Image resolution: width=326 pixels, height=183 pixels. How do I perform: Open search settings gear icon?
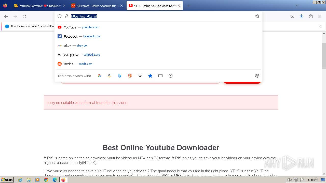tap(257, 76)
